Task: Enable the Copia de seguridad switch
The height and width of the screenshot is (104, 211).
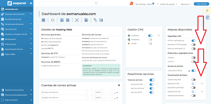Action: click(x=194, y=80)
